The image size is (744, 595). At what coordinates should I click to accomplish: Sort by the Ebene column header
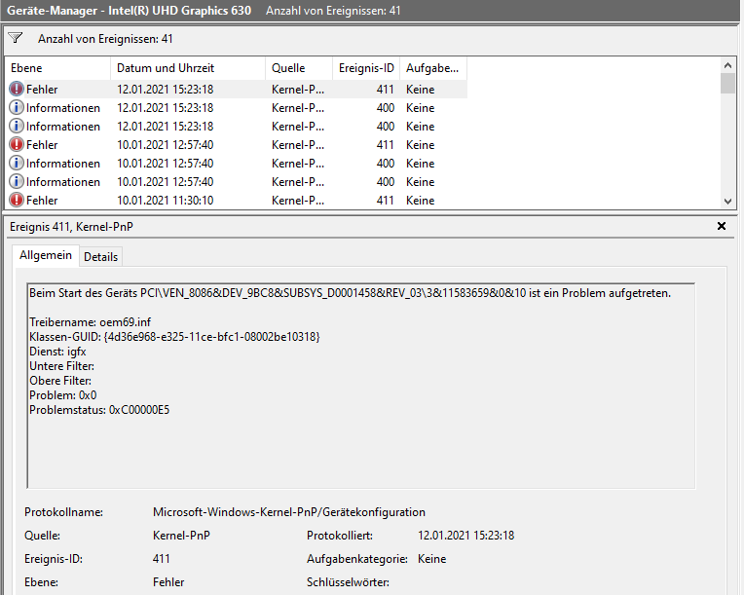point(57,68)
